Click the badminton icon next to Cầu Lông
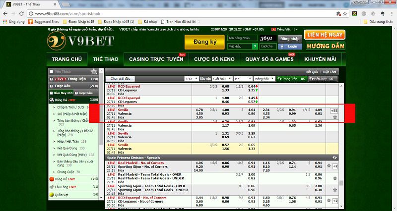Screen dimensions: 397x211 point(52,187)
